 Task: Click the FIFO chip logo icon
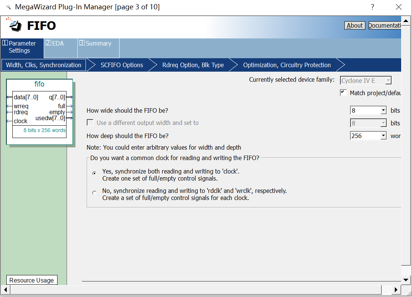[x=14, y=25]
